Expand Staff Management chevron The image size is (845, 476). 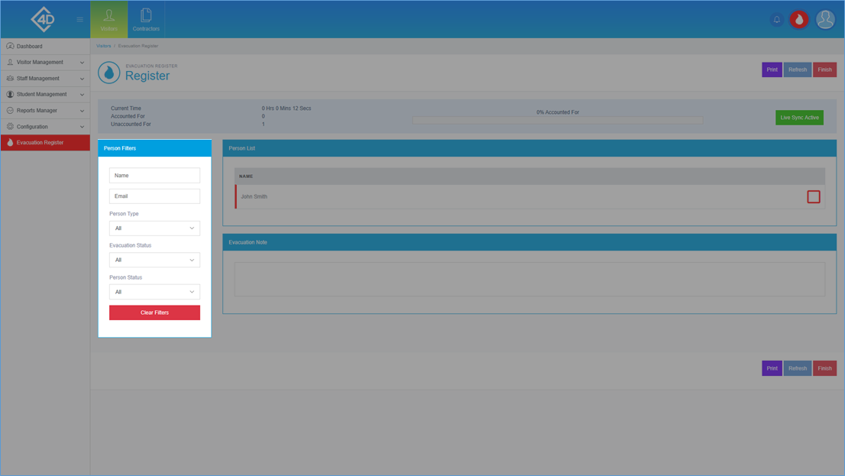82,79
